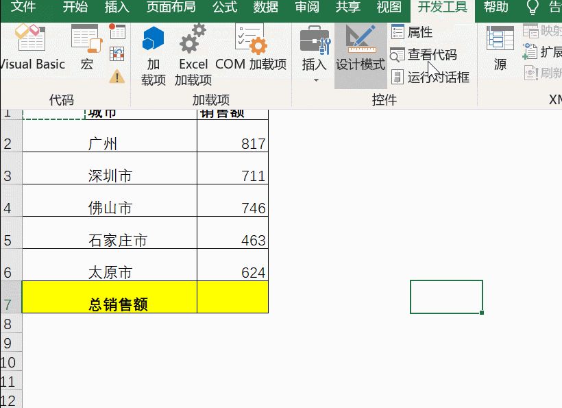Expand the Insert (插入) dropdown arrow
The width and height of the screenshot is (562, 408).
coord(316,80)
